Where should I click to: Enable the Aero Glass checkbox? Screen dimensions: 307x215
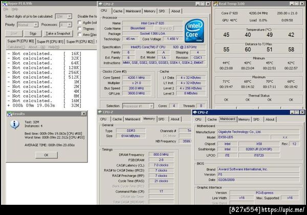click(x=79, y=34)
